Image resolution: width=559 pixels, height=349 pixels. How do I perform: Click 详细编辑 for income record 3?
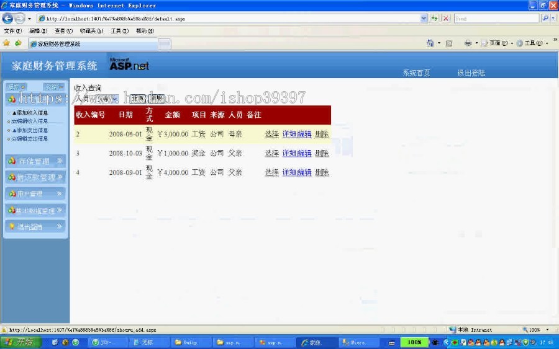pos(297,153)
